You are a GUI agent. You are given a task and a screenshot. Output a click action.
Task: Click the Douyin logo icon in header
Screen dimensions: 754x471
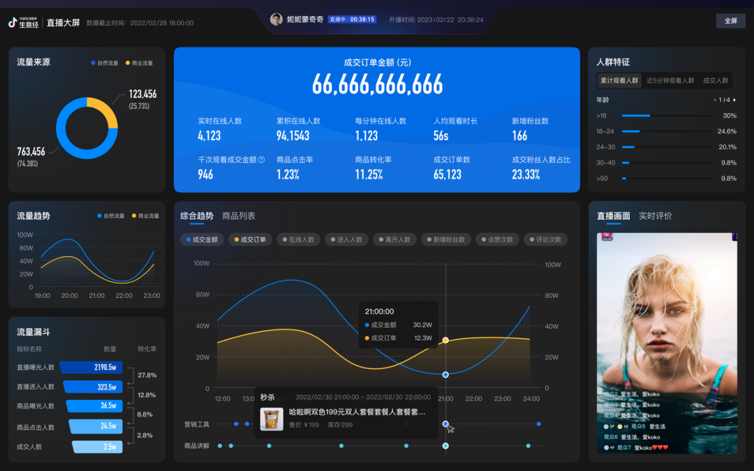13,22
